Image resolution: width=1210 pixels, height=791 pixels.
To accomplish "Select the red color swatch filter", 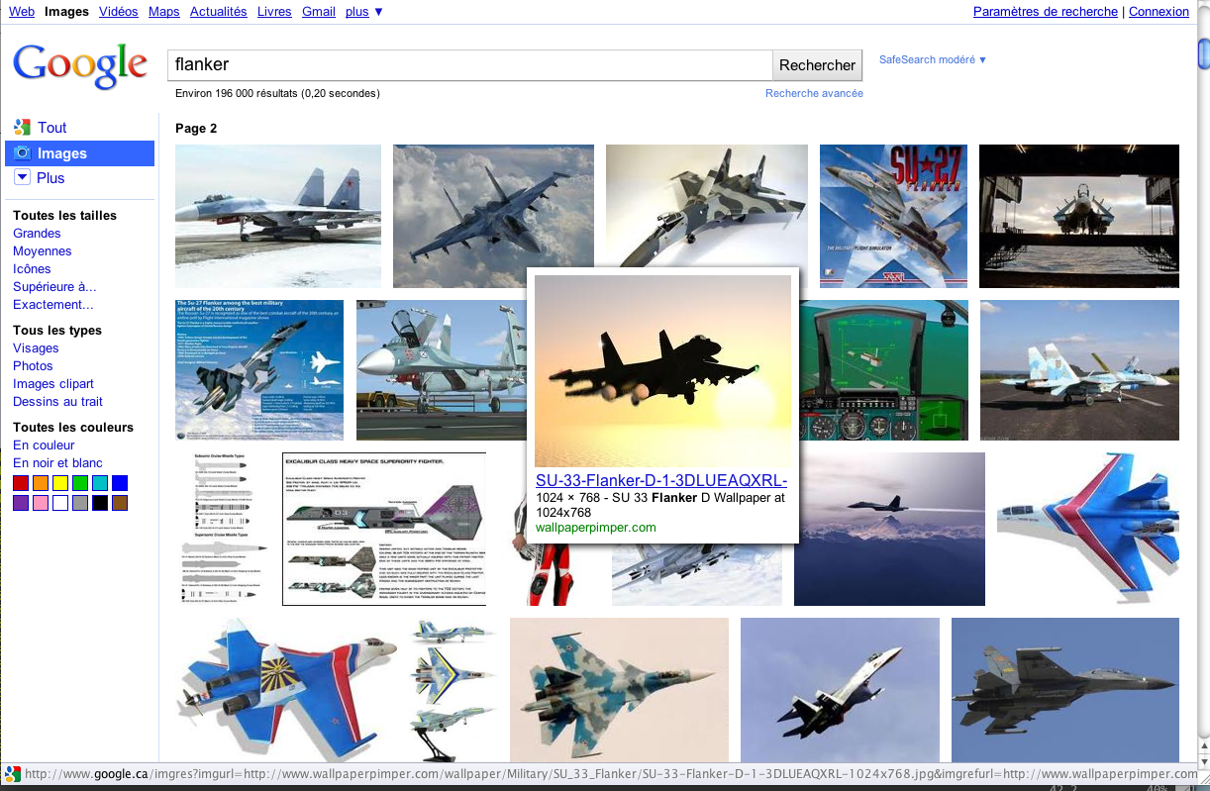I will click(21, 483).
